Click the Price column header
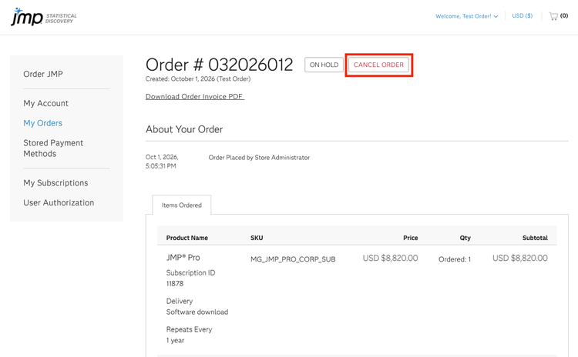578x357 pixels. pos(410,238)
